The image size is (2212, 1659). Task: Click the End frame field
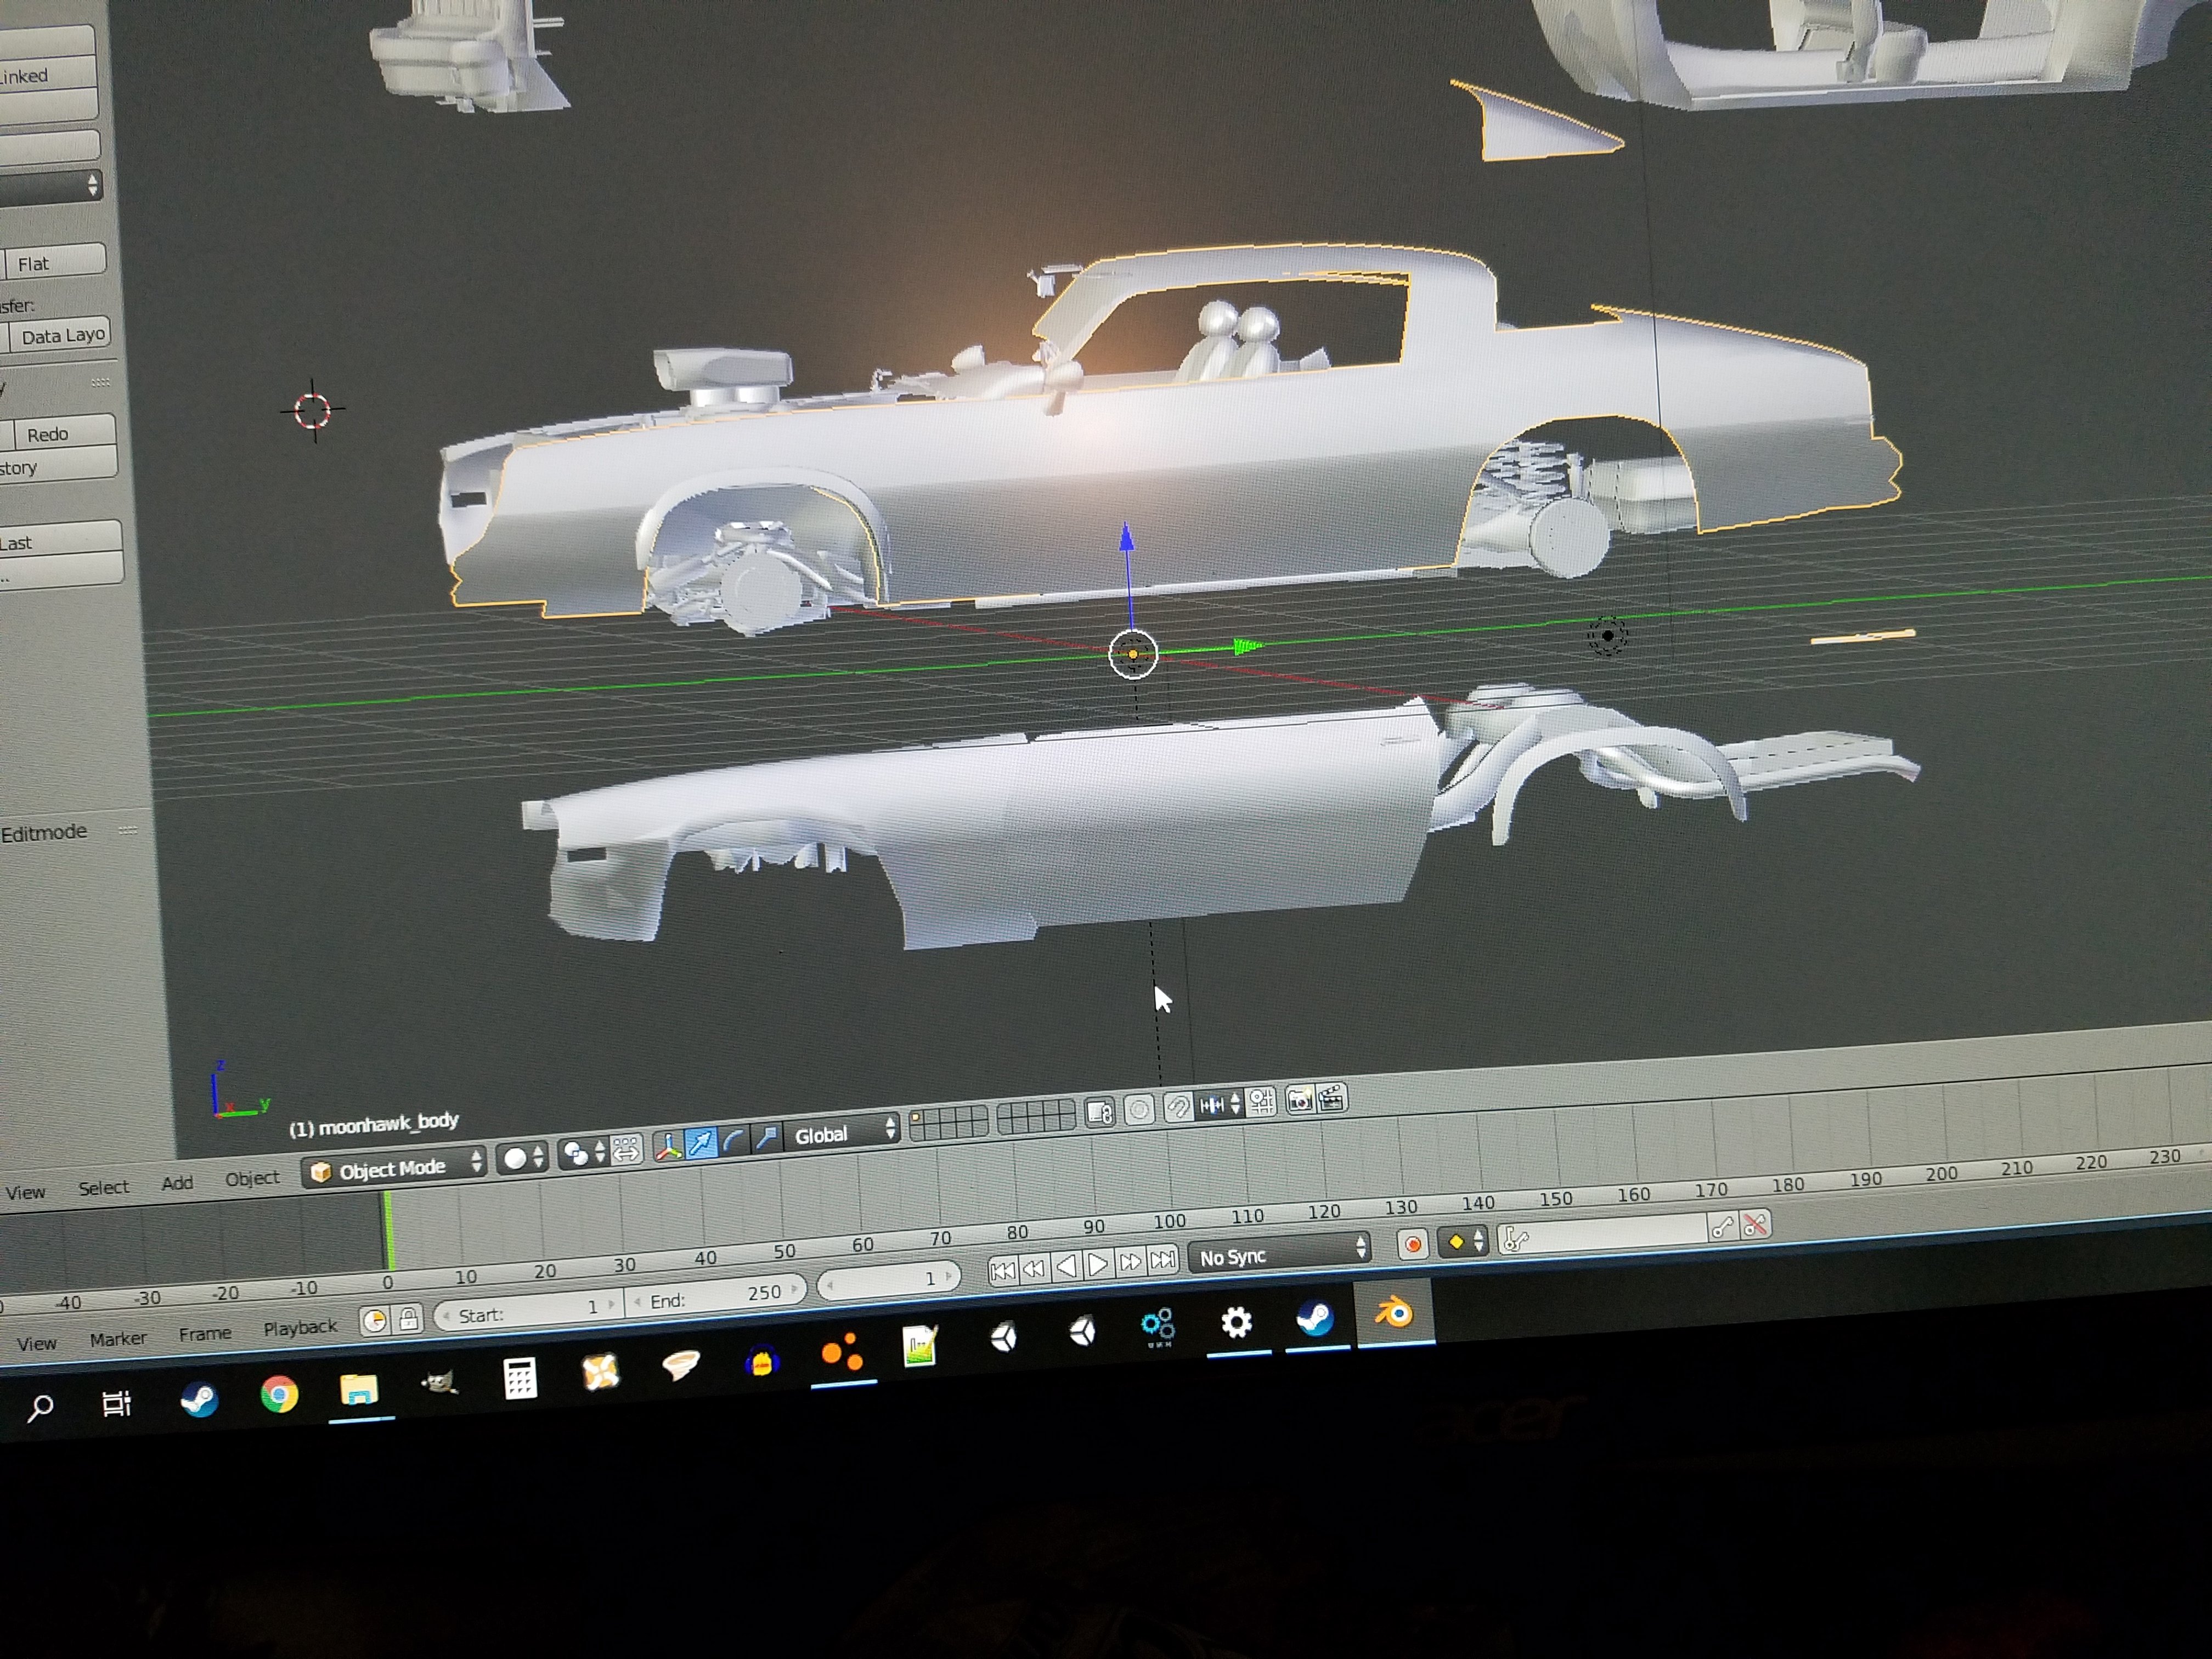715,1296
